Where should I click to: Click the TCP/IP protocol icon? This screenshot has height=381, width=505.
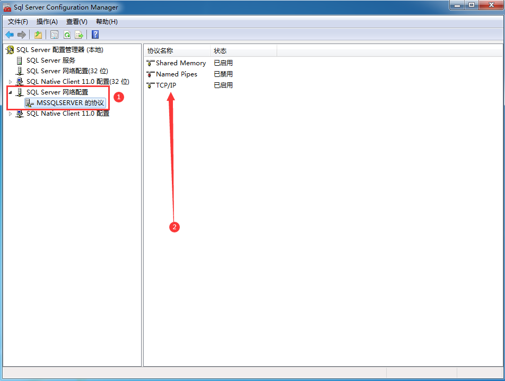tap(151, 85)
